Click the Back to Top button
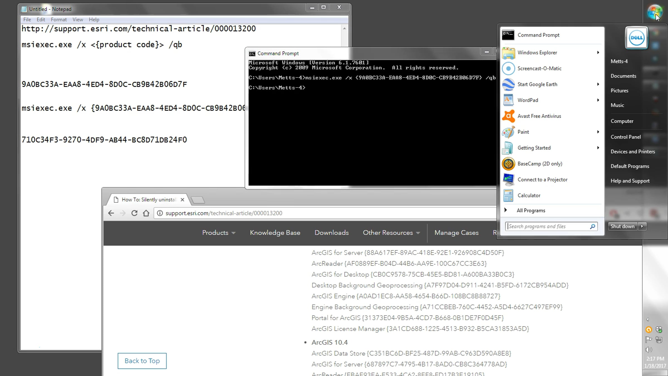 tap(142, 361)
